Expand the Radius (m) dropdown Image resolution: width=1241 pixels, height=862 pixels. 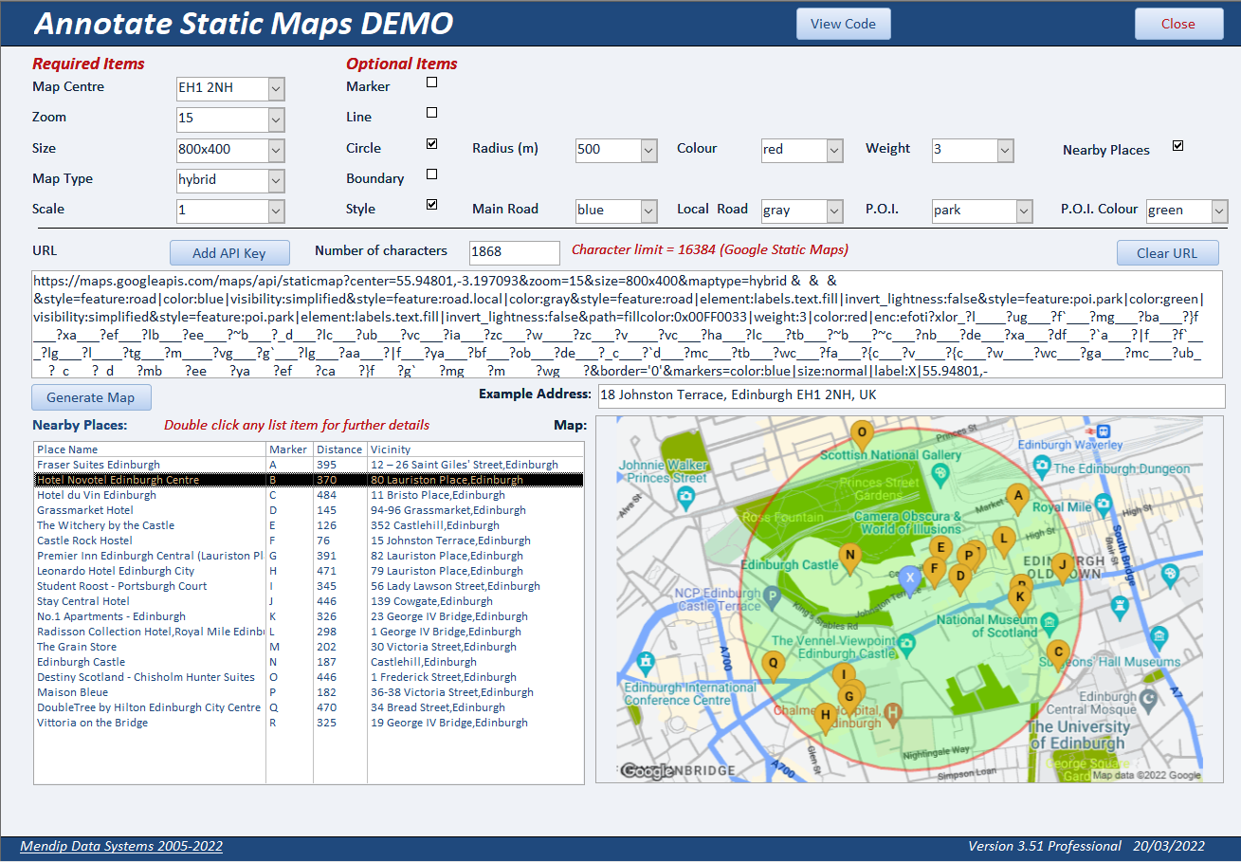[x=649, y=150]
